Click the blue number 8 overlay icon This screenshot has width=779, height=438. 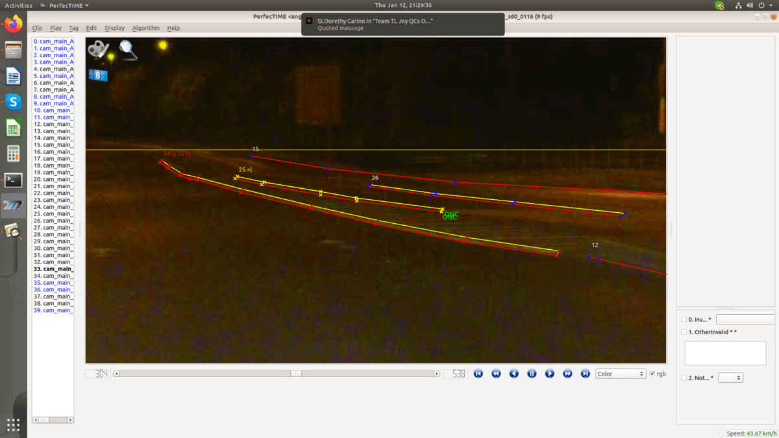click(99, 75)
